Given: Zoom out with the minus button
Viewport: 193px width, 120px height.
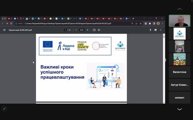Looking at the screenshot, I should pyautogui.click(x=76, y=30).
